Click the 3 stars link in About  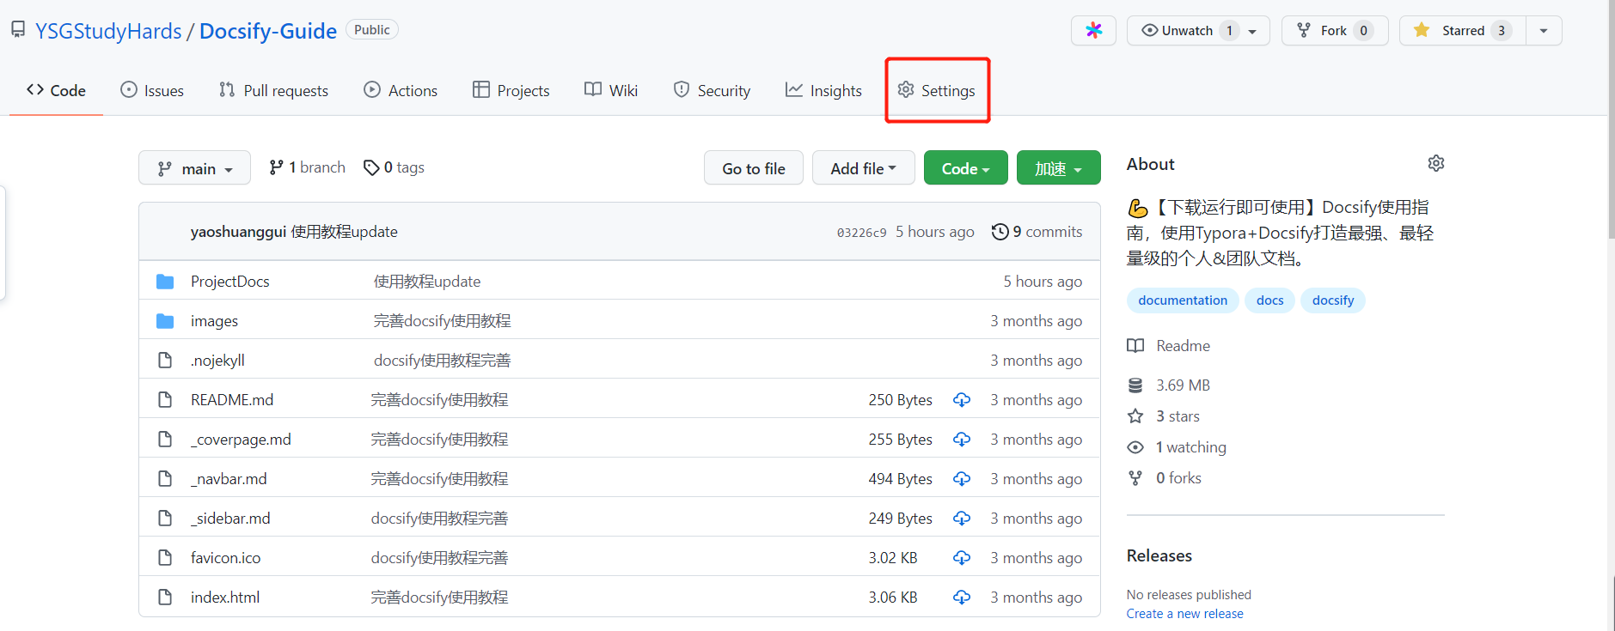coord(1178,416)
